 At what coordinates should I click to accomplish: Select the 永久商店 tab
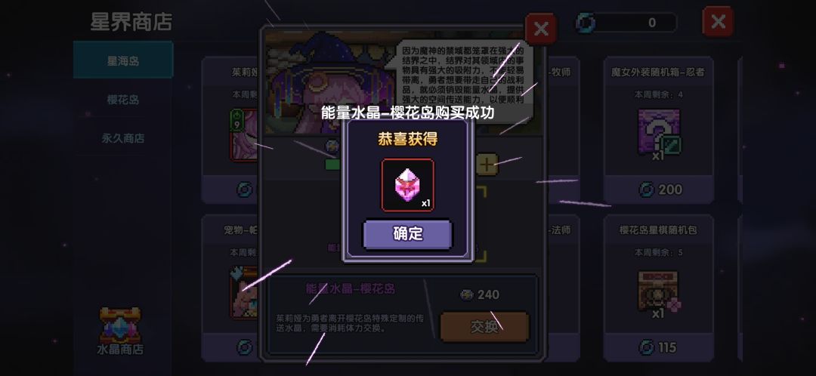pyautogui.click(x=123, y=138)
